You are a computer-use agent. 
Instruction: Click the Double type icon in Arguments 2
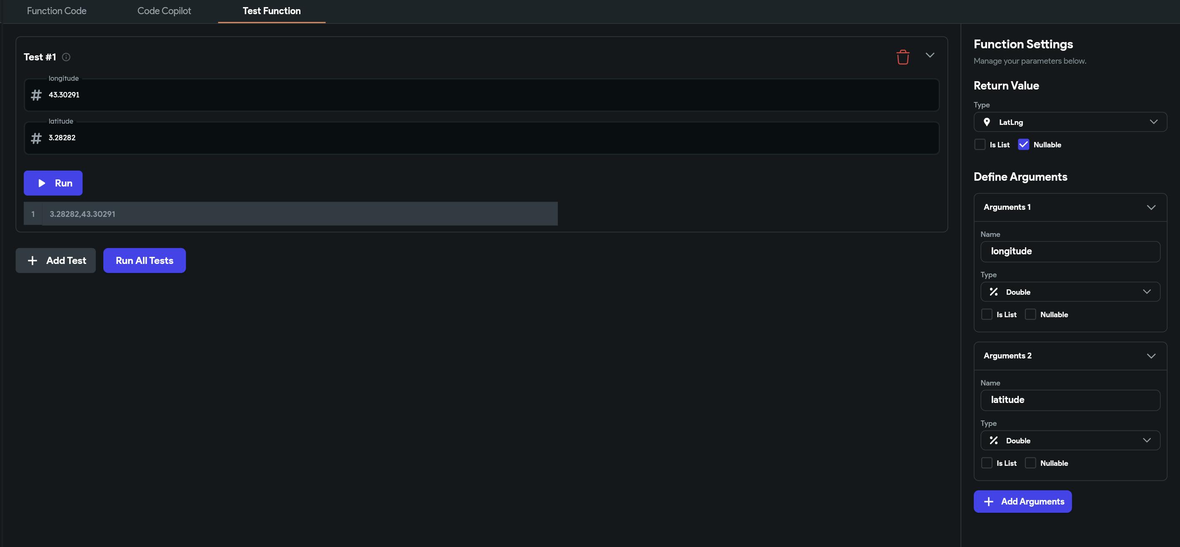point(993,440)
